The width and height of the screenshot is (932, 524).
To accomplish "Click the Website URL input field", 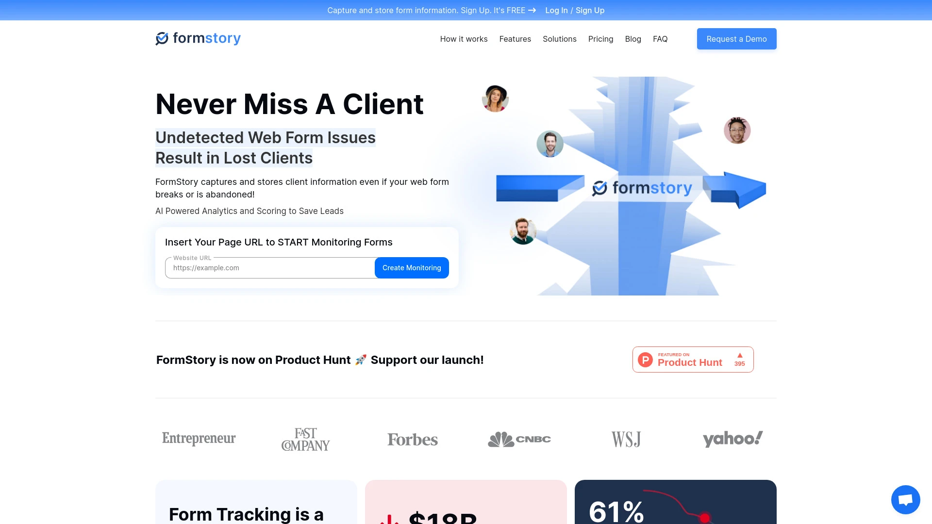I will 270,267.
